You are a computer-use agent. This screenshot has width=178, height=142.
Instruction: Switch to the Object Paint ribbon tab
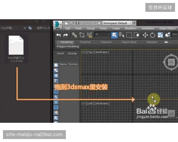tap(129, 42)
